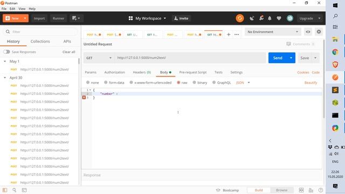Click the blue Send button

[278, 58]
